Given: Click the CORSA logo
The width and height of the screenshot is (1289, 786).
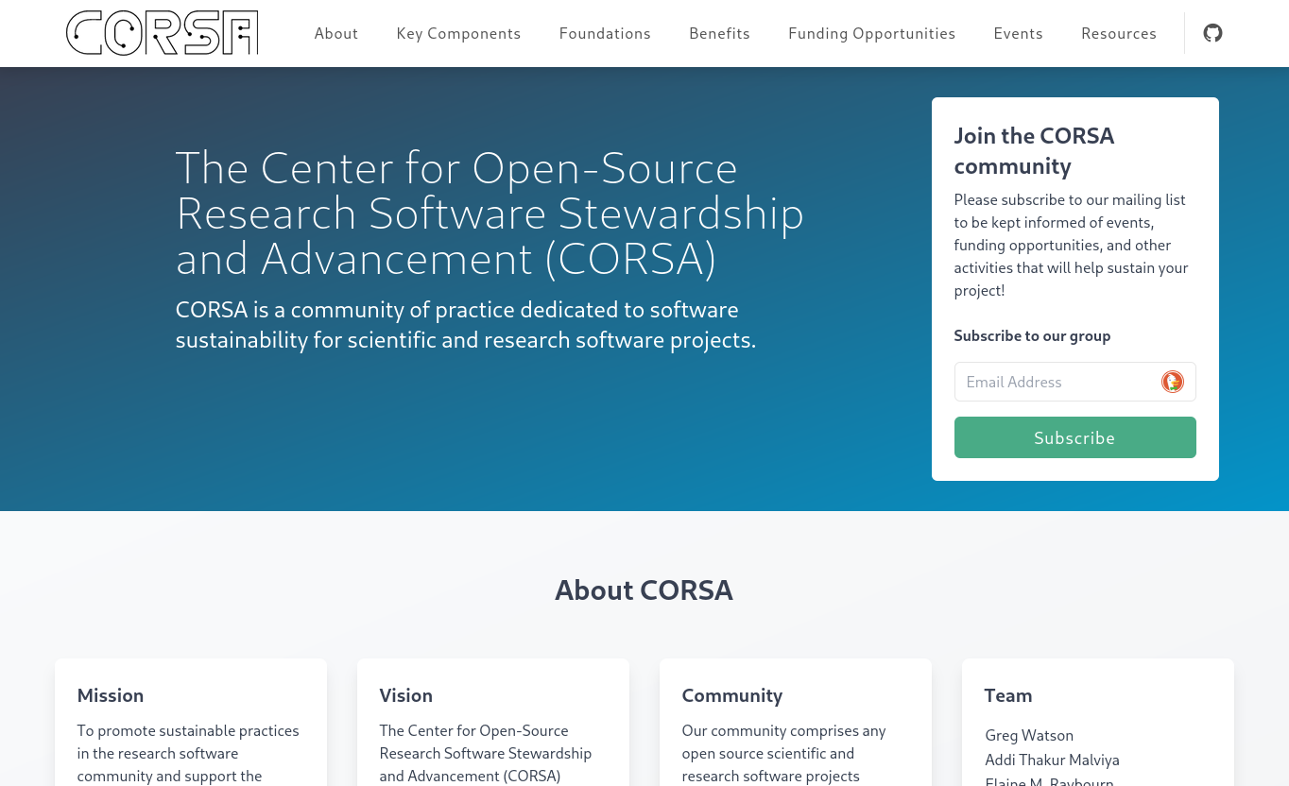Looking at the screenshot, I should point(162,33).
